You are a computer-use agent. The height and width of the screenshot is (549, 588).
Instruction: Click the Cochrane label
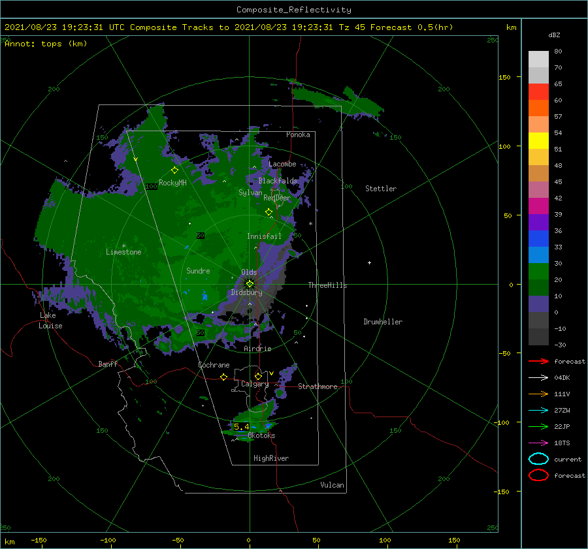(214, 365)
